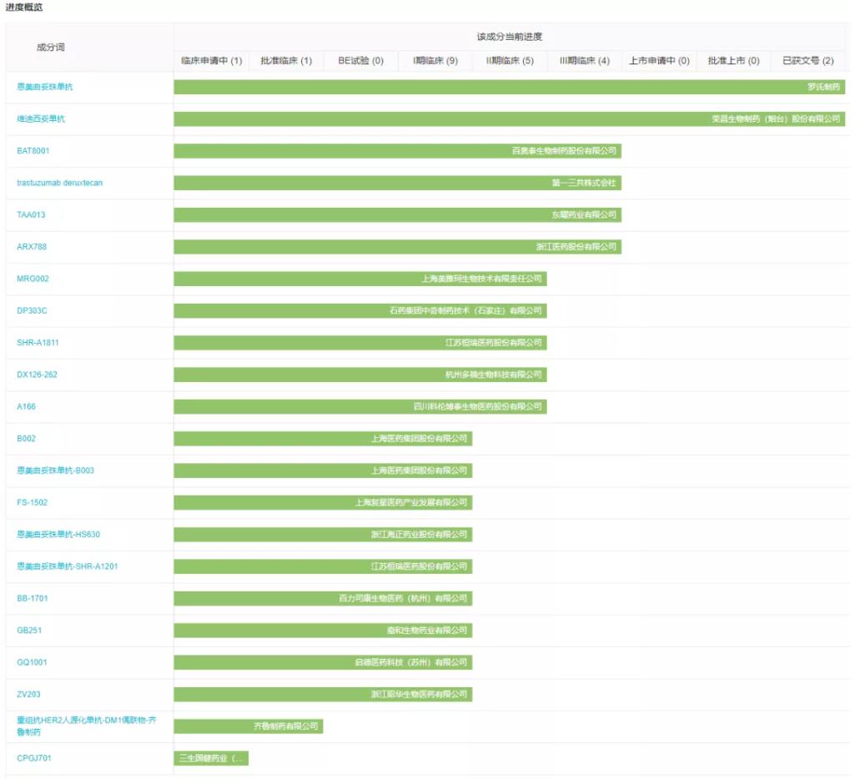The image size is (860, 779).
Task: Click the DX126-262 link
Action: click(x=38, y=374)
